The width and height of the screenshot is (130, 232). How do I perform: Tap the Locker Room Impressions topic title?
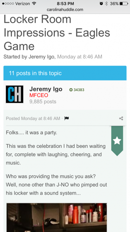[57, 33]
